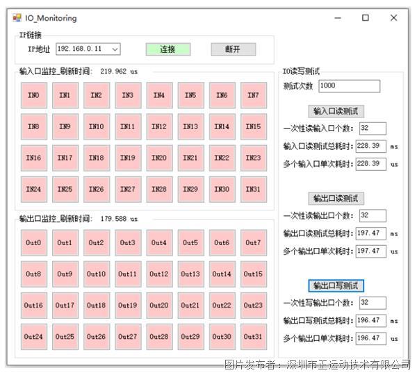Toggle output Out31
The width and height of the screenshot is (417, 375).
click(x=254, y=337)
